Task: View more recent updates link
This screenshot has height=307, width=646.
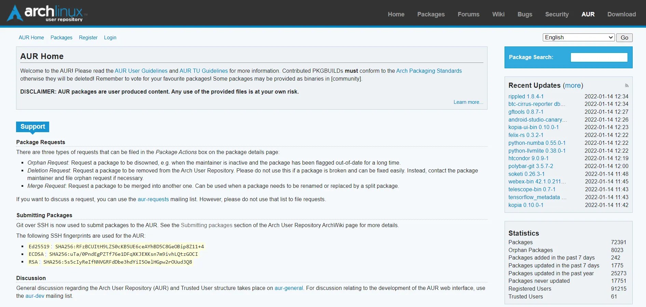Action: click(x=573, y=85)
